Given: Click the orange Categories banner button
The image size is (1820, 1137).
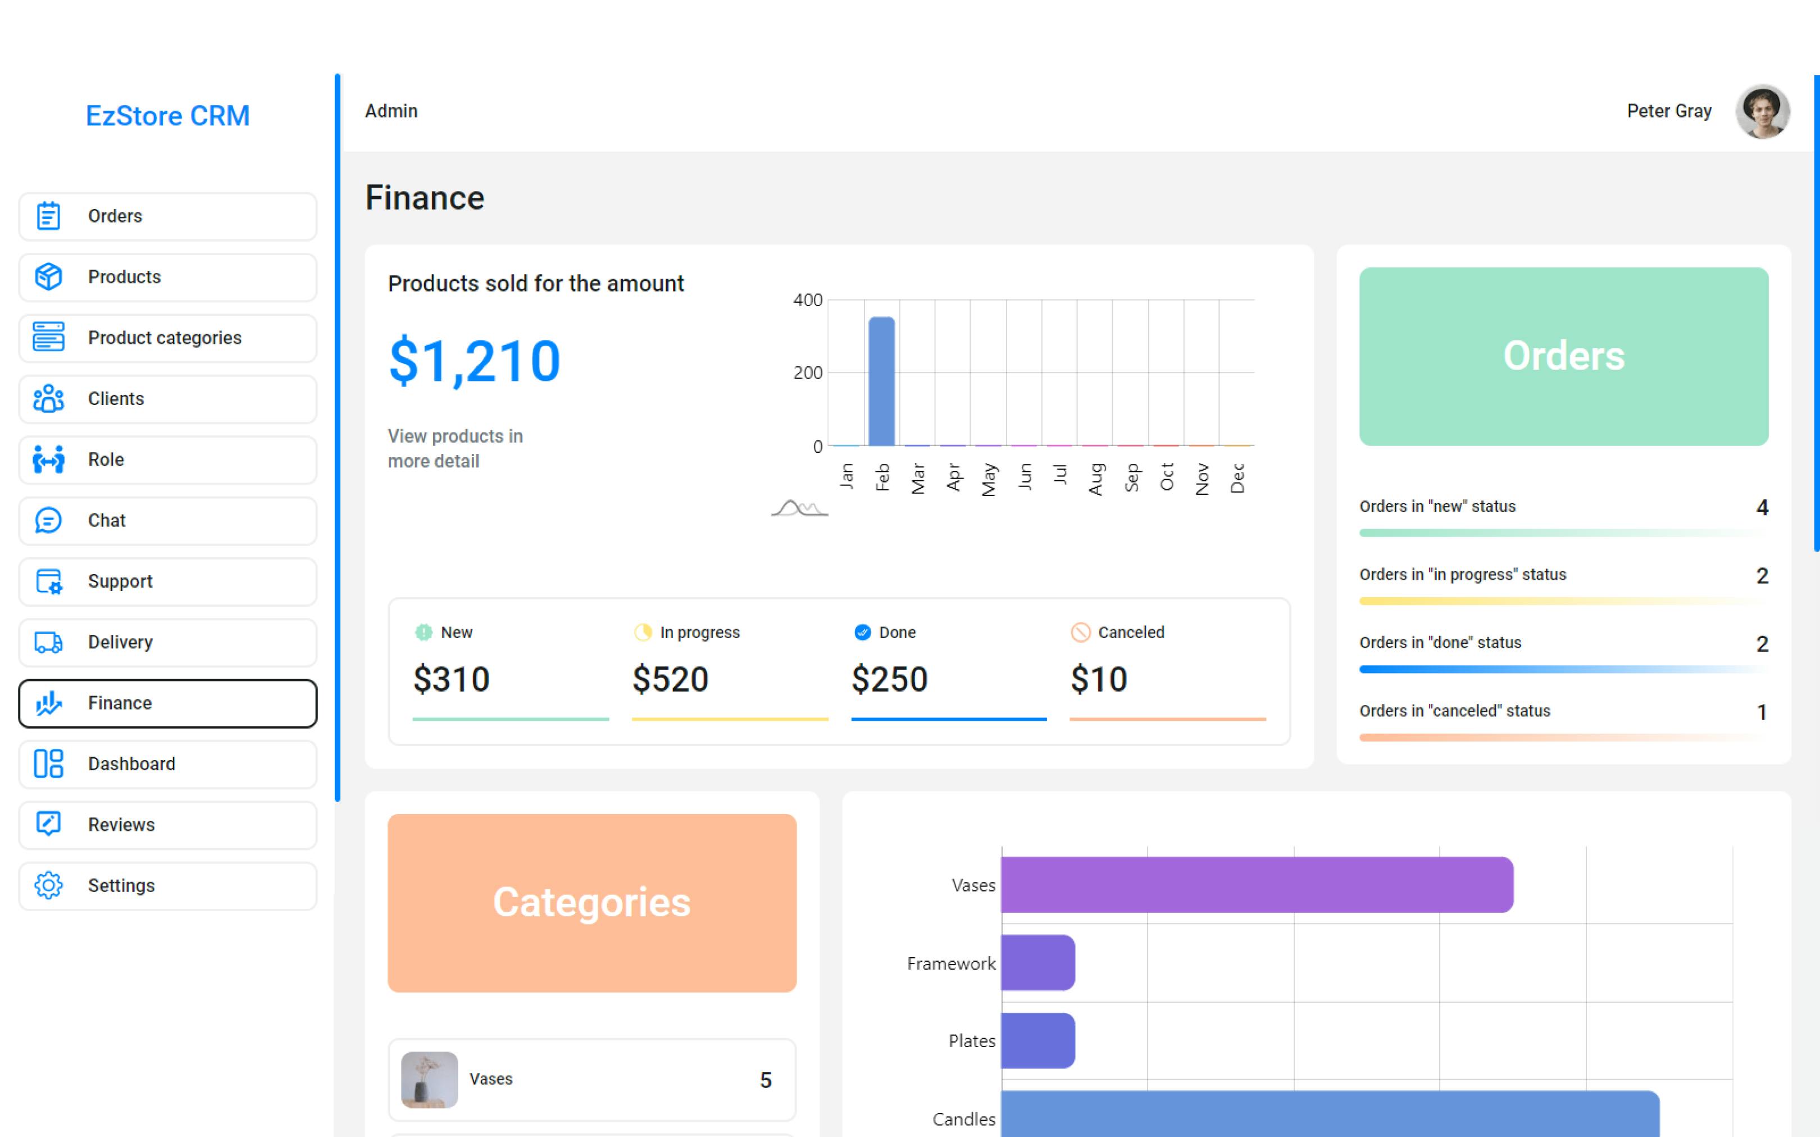Looking at the screenshot, I should coord(591,902).
